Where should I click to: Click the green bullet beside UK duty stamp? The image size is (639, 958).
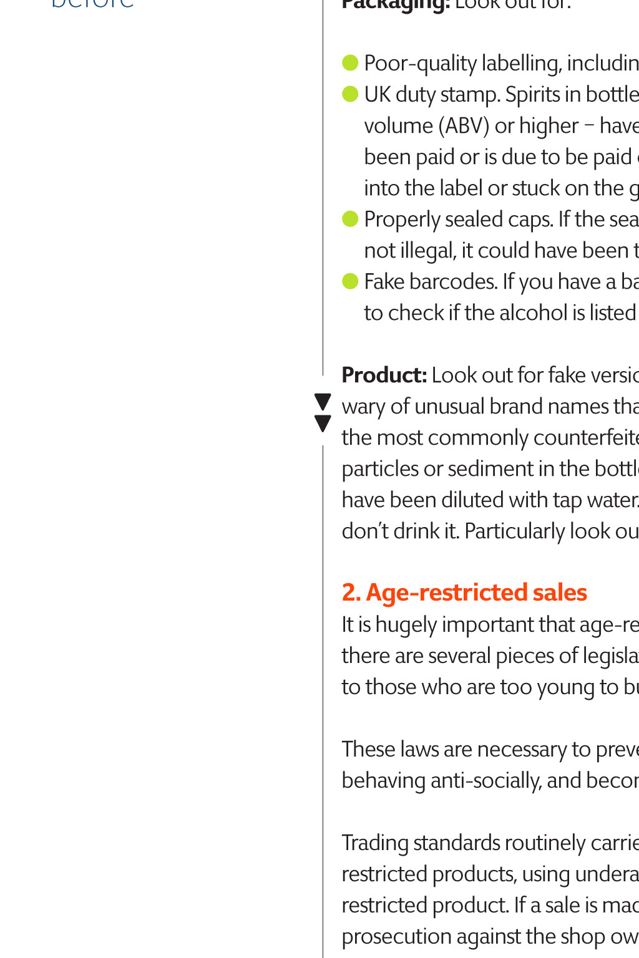coord(350,94)
